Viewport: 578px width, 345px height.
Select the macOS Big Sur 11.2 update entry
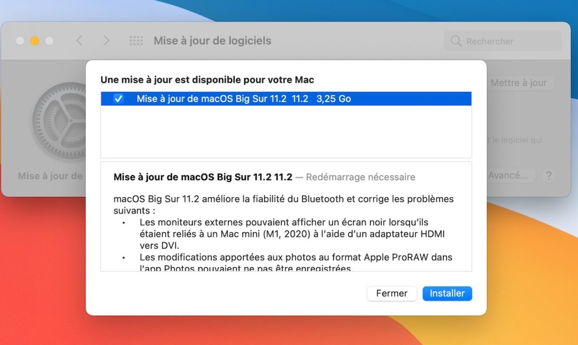coord(241,99)
